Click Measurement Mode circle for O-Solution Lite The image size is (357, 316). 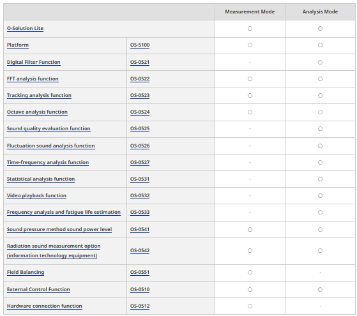point(250,29)
